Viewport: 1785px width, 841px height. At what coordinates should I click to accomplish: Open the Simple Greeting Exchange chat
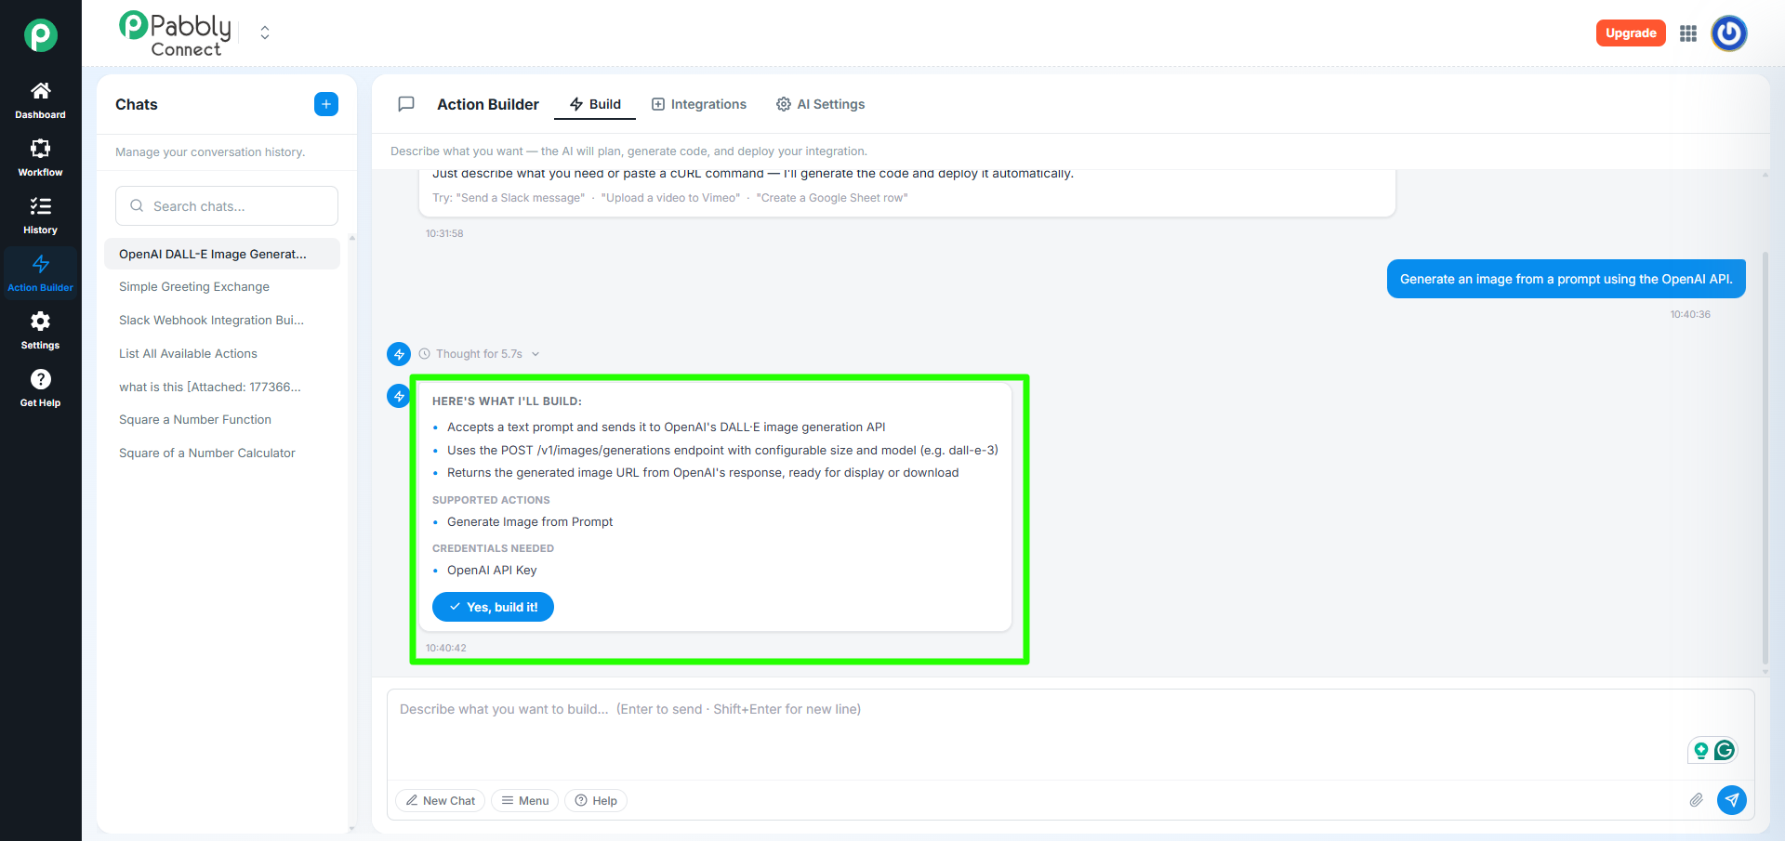222,287
